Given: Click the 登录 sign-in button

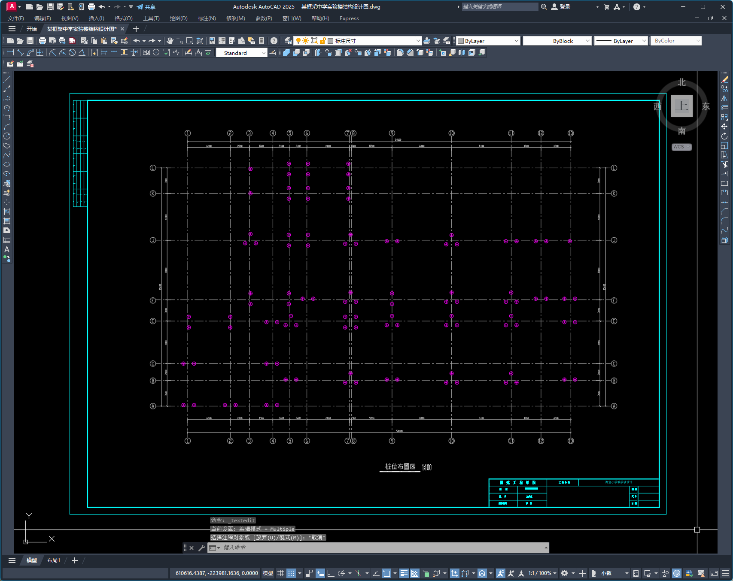Looking at the screenshot, I should (561, 7).
